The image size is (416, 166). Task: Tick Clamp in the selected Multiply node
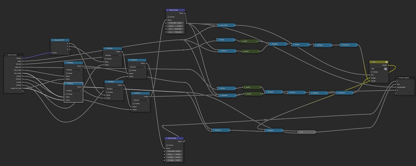point(66,94)
